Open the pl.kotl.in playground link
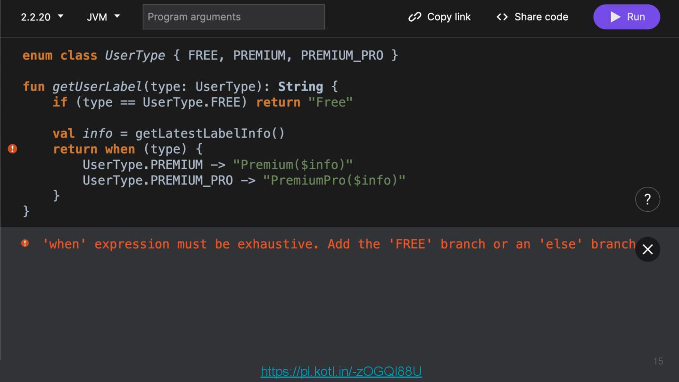 click(x=341, y=372)
